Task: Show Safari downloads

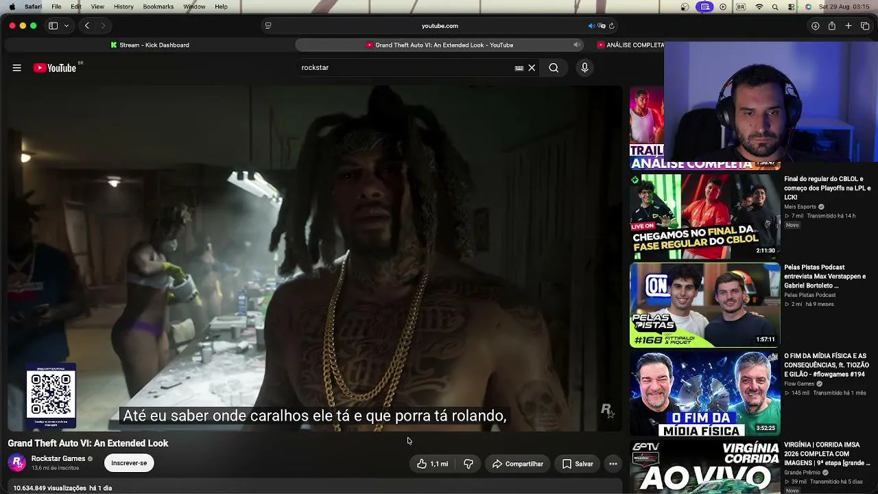Action: [x=815, y=26]
